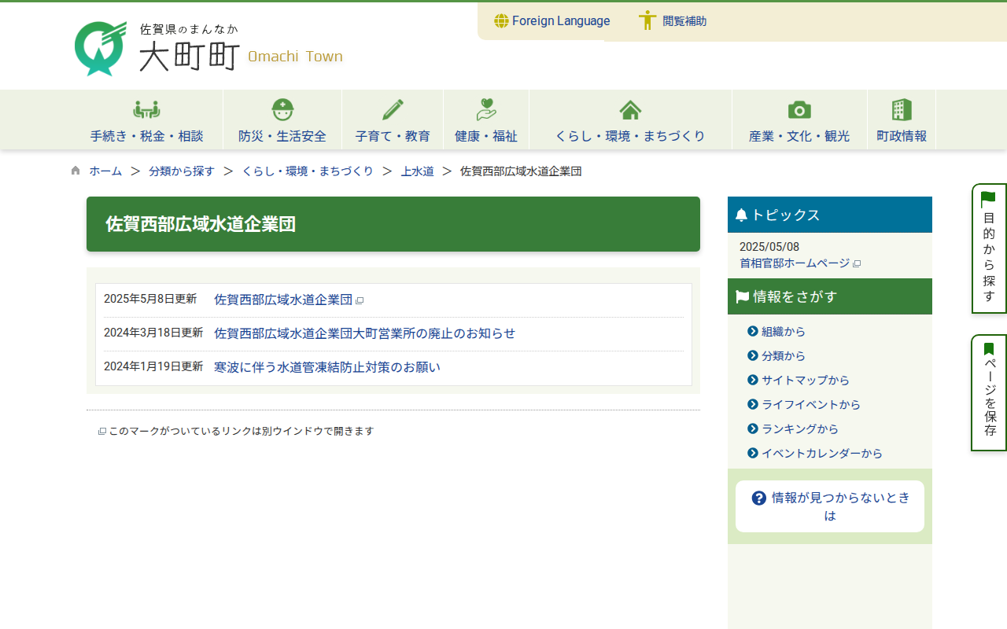
Task: Click the people-at-table icon above 手続き・税金・相談
Action: pyautogui.click(x=146, y=109)
